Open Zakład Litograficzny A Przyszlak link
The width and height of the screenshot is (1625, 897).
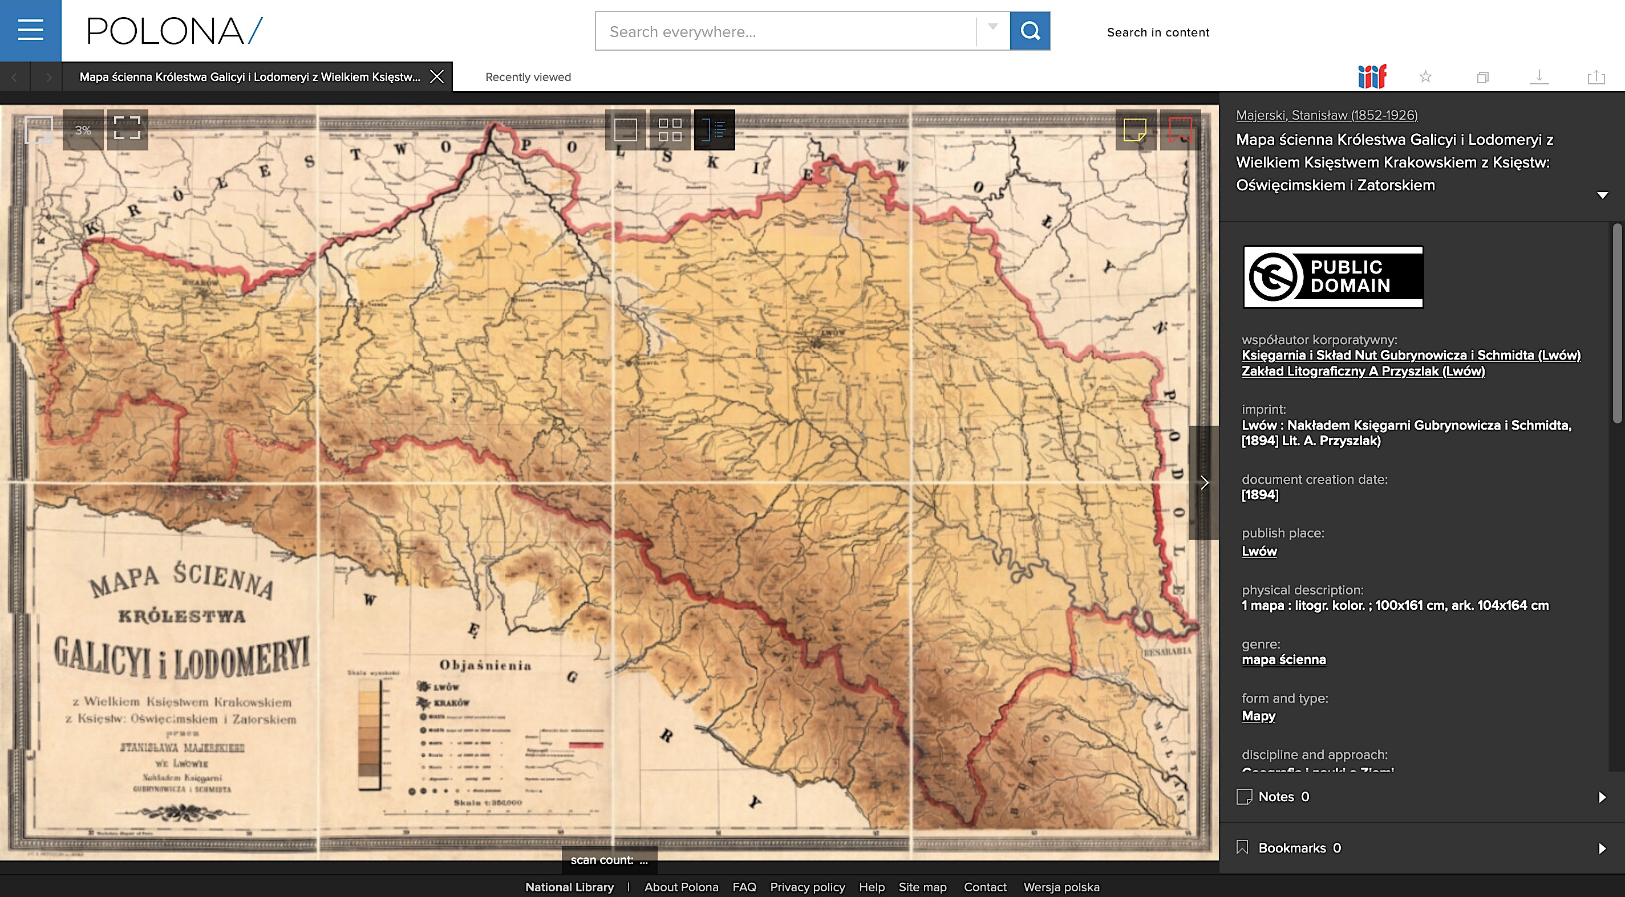click(1363, 370)
